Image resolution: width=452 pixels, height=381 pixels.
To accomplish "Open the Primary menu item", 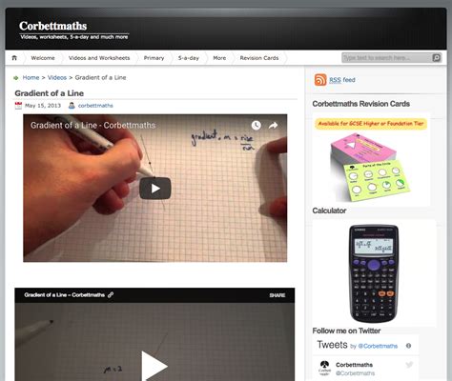I will point(154,58).
